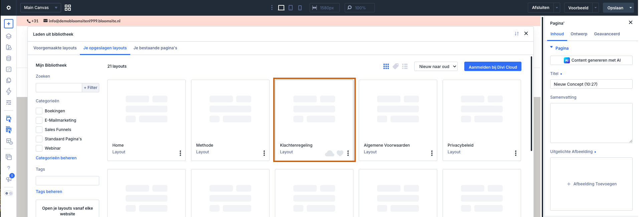The image size is (640, 217).
Task: Open the megaphone notifications icon
Action: click(x=9, y=179)
